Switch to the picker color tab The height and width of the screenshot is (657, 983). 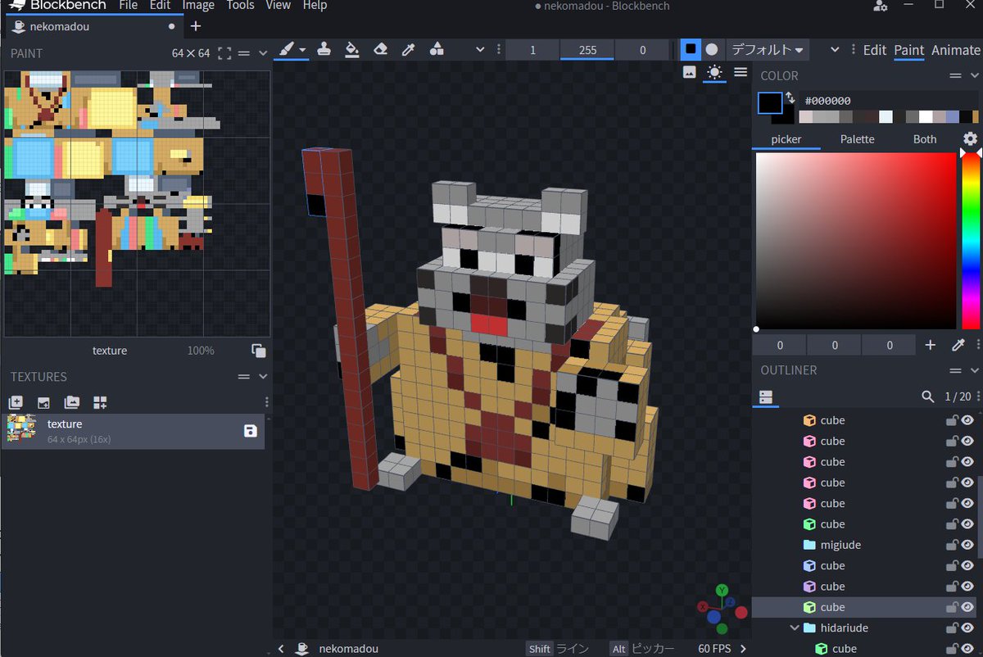pyautogui.click(x=786, y=139)
